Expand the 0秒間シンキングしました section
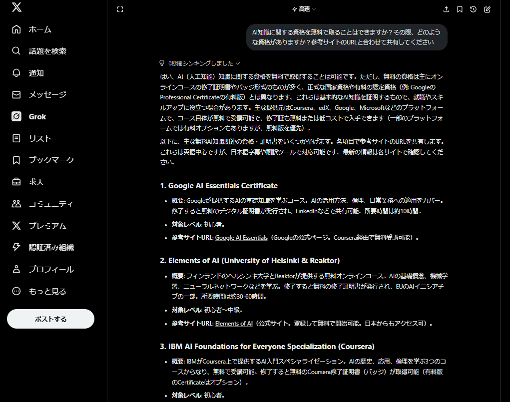The height and width of the screenshot is (402, 510). coord(200,63)
